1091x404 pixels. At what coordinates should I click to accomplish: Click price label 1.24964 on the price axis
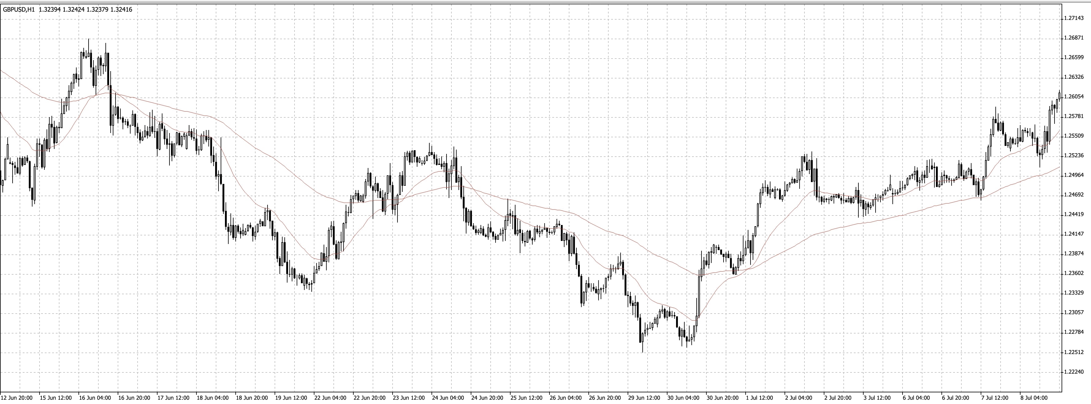pos(1074,175)
